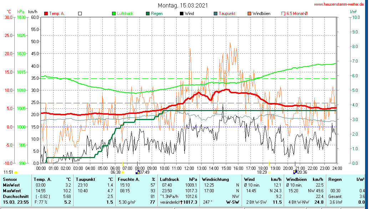Click the teal Taupunkt legend swatch
This screenshot has height=209, width=369.
pos(216,14)
